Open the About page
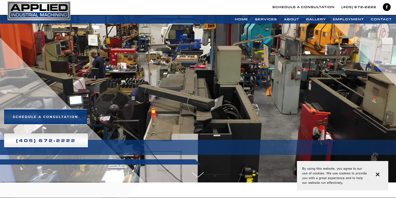This screenshot has width=396, height=198. (291, 19)
